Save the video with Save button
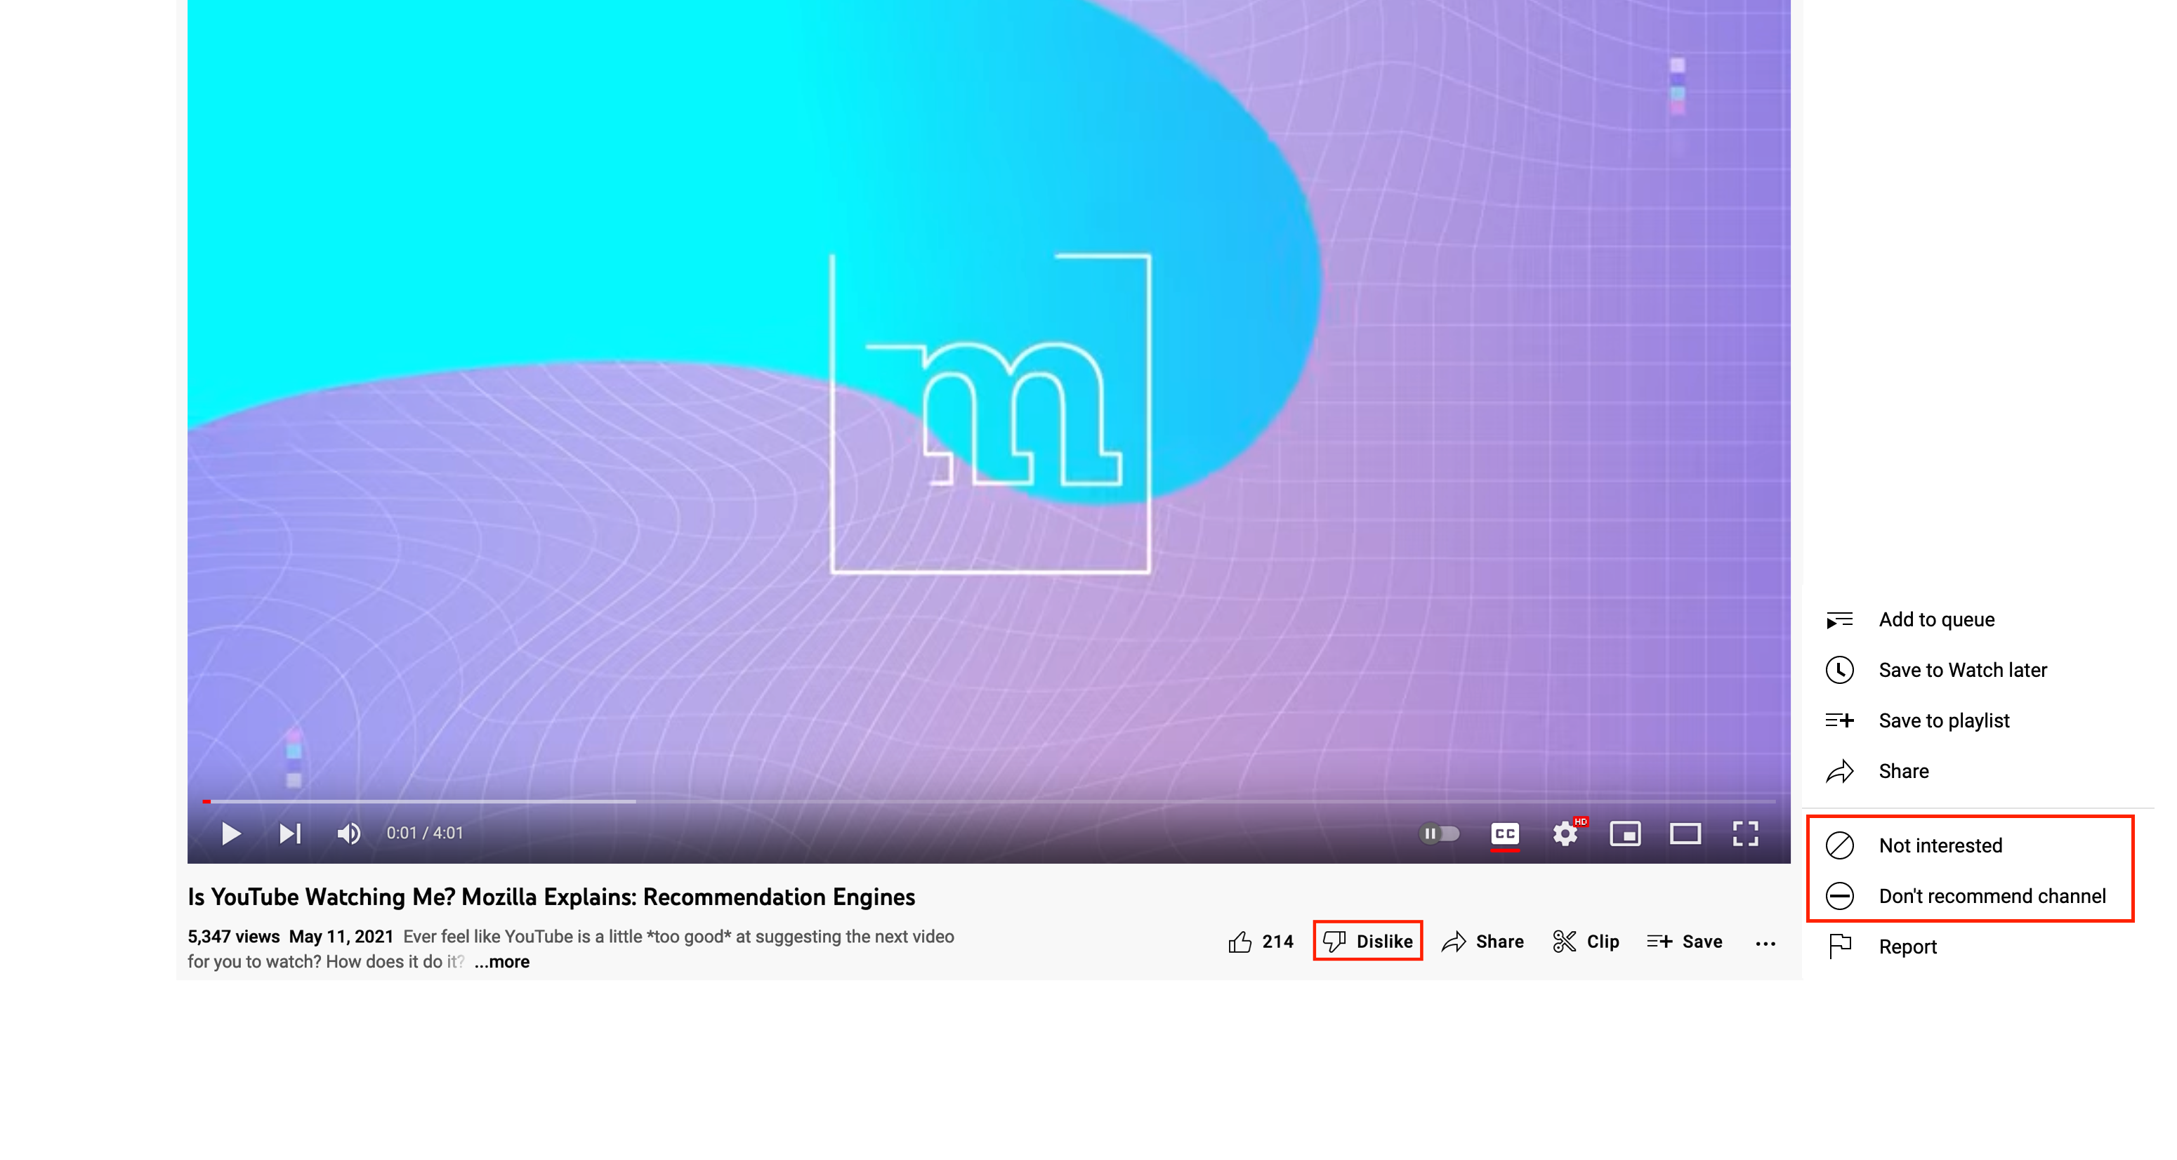This screenshot has width=2177, height=1160. point(1684,941)
